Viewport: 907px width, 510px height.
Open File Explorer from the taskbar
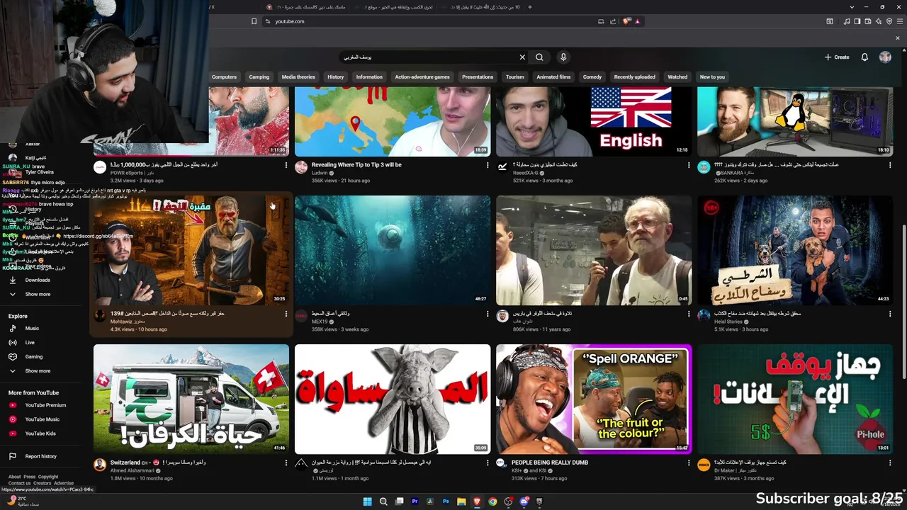click(461, 501)
